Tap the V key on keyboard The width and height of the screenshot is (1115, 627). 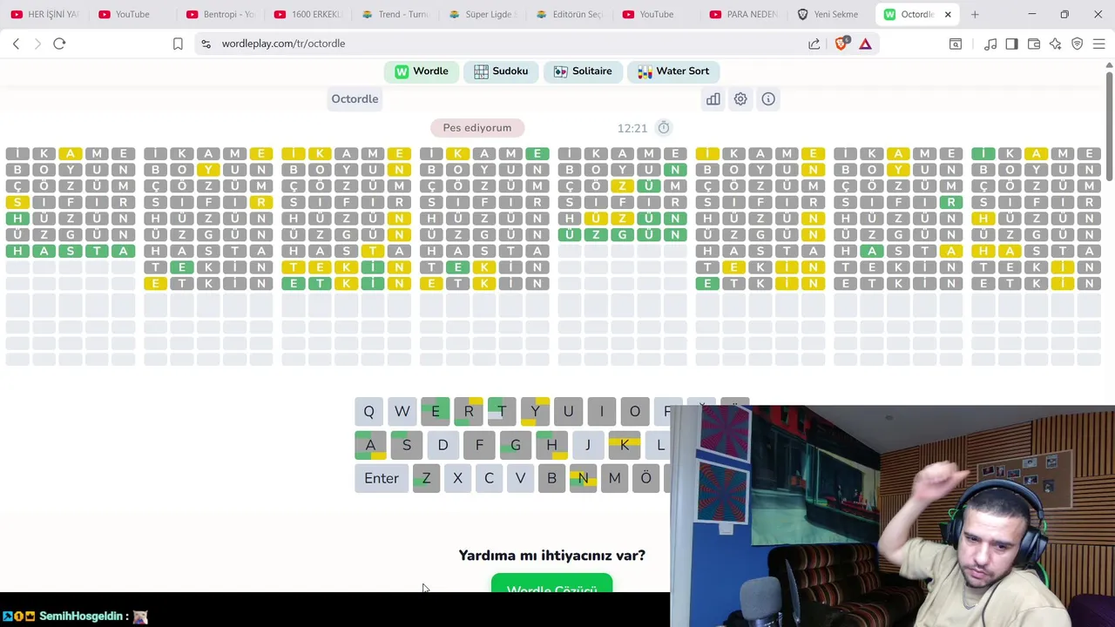coord(520,478)
